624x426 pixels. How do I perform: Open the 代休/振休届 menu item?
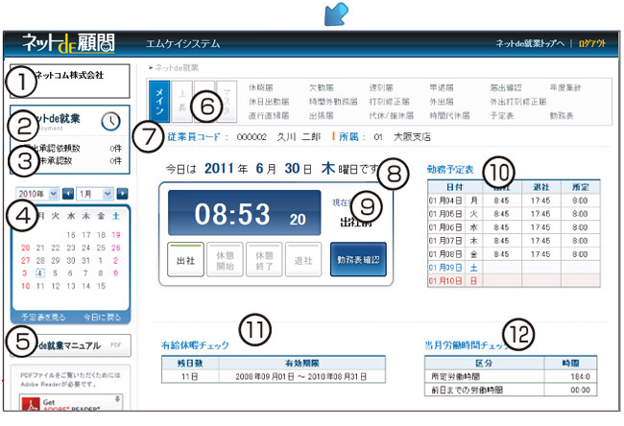[x=391, y=116]
